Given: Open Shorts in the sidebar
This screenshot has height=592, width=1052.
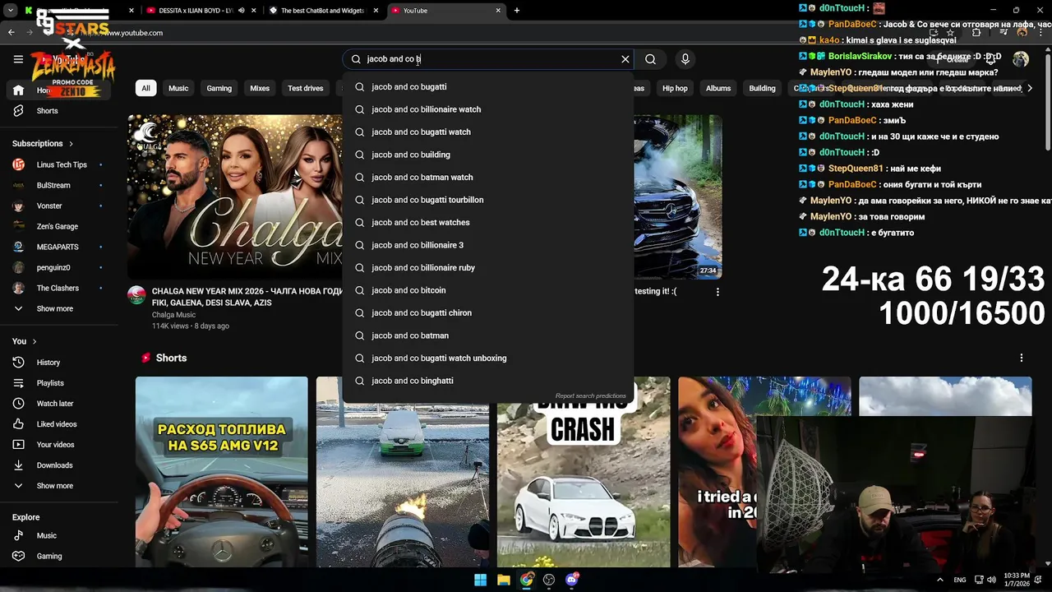Looking at the screenshot, I should tap(59, 111).
